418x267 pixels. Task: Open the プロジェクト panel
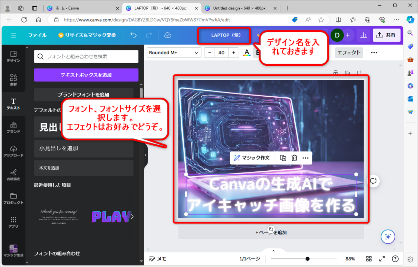coord(13,199)
